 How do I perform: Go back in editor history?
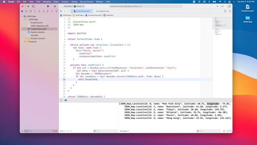coord(65,11)
